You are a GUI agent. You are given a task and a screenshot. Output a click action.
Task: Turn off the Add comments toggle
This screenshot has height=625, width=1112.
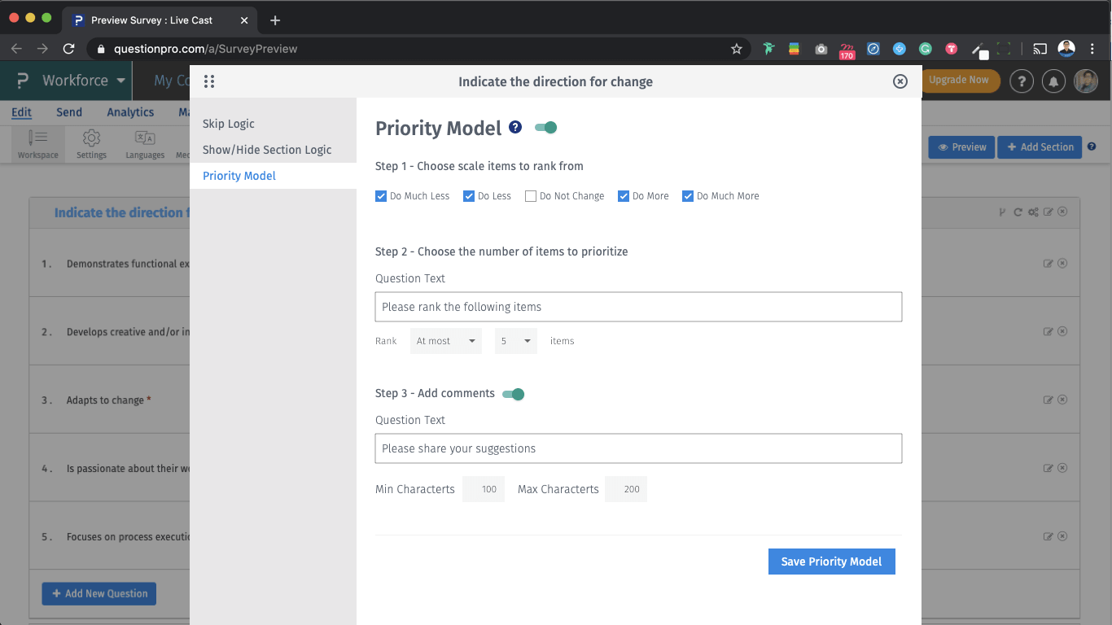(x=513, y=394)
